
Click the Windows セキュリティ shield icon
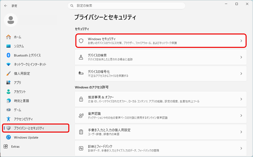(81, 41)
